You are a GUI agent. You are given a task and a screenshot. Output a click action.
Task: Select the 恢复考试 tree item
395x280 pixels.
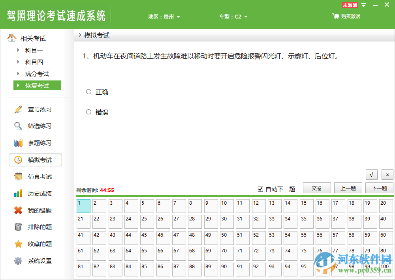(37, 86)
